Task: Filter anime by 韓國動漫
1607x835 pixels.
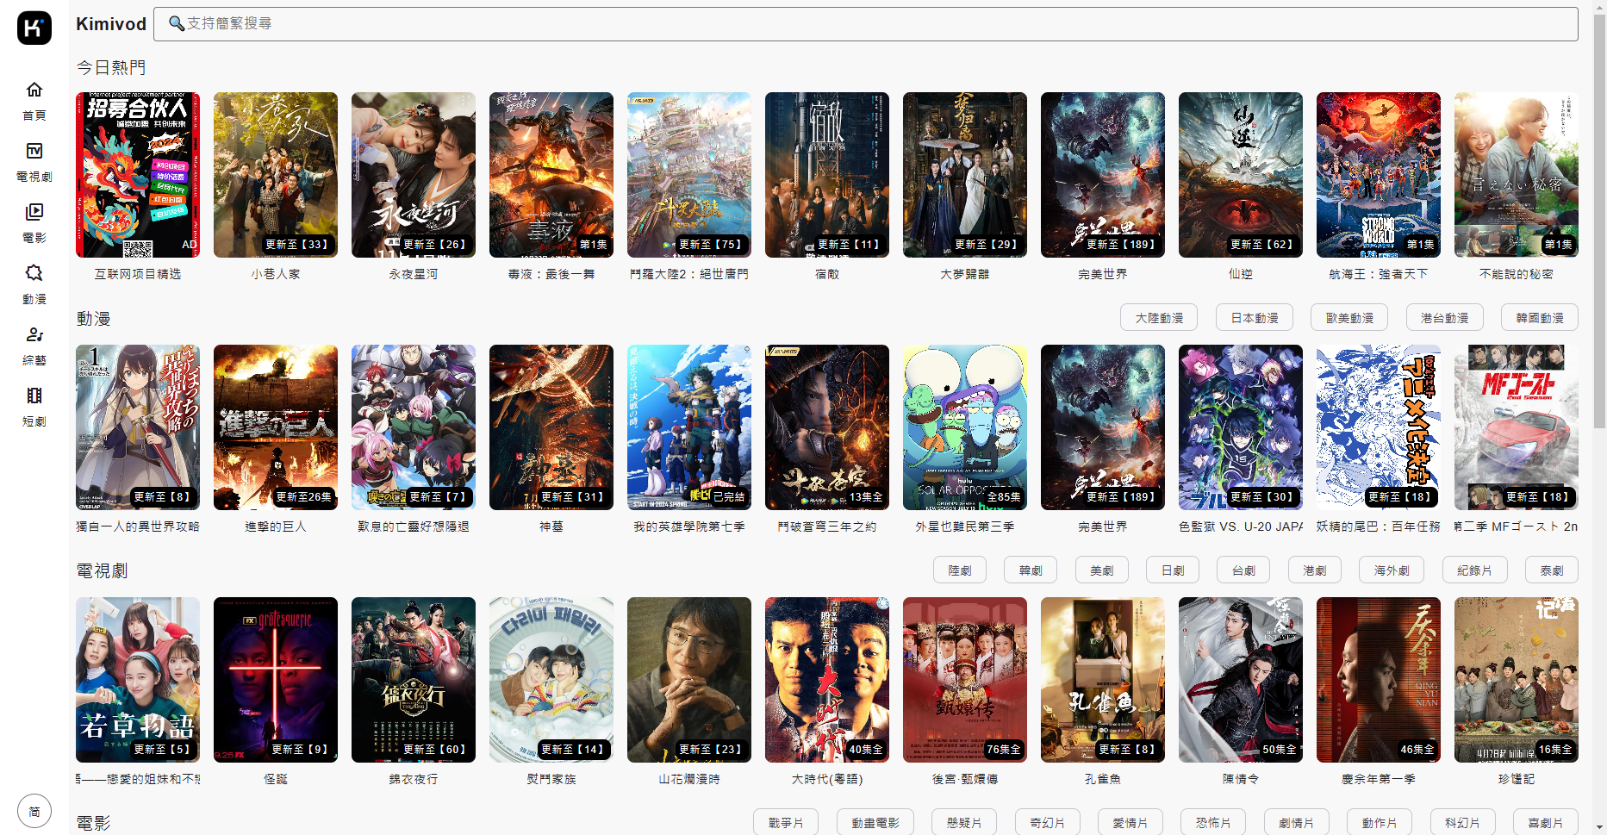Action: (1540, 318)
